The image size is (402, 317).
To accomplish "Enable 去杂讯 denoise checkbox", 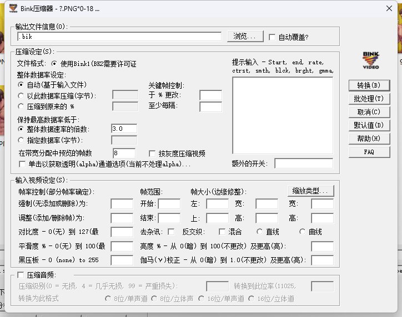I will tap(171, 232).
